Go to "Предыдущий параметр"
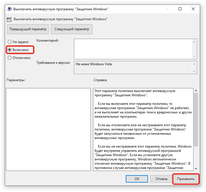The image size is (206, 192). point(28,29)
